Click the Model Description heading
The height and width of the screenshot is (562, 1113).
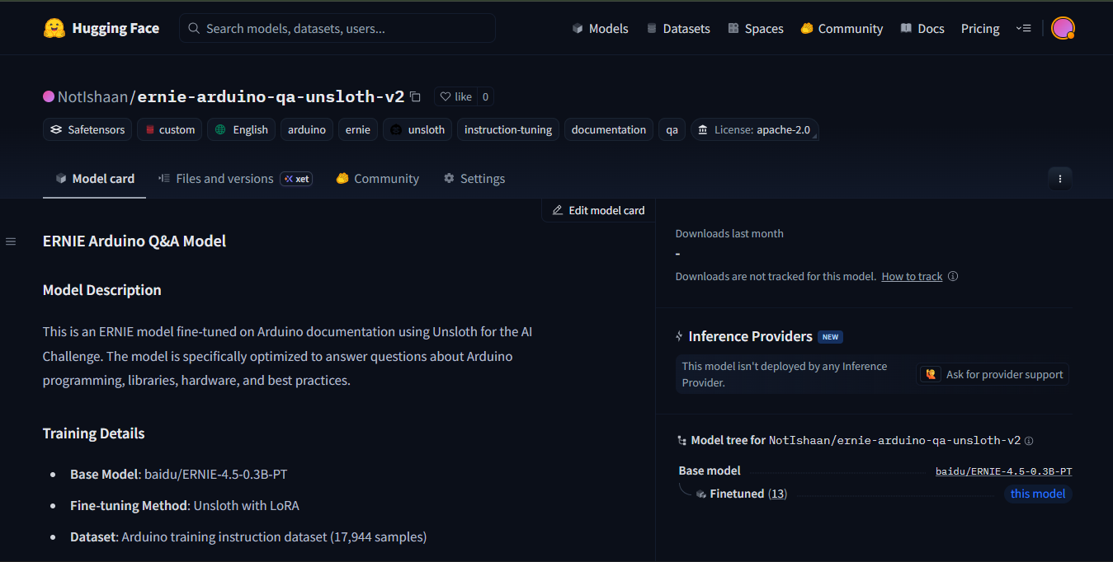coord(102,290)
